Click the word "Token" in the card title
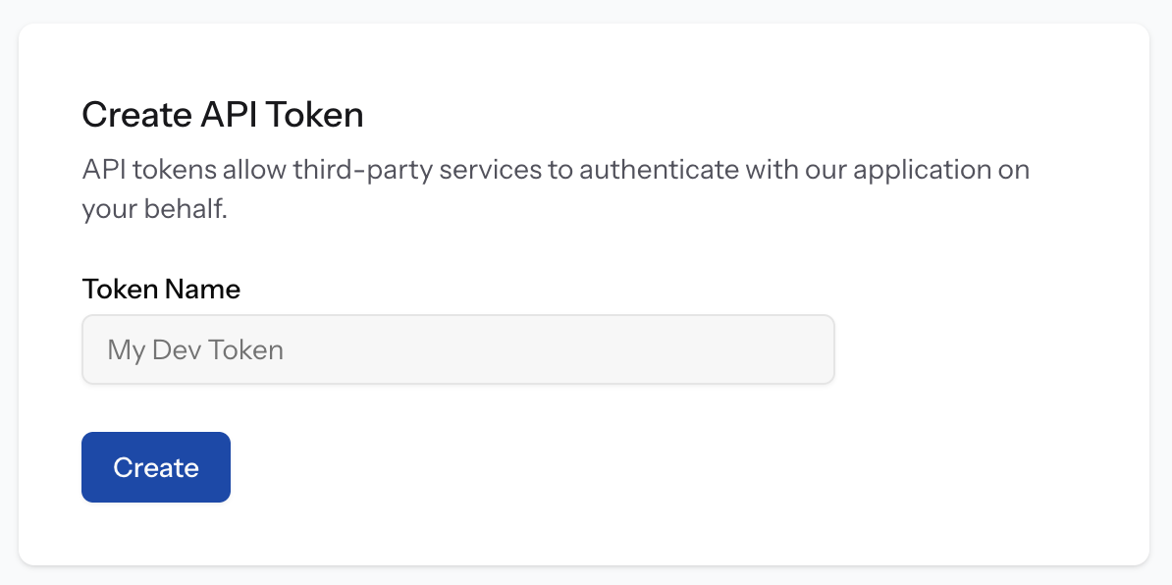The height and width of the screenshot is (585, 1172). click(315, 115)
